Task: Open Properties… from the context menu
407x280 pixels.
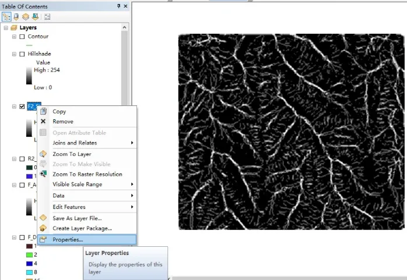Action: tap(87, 240)
